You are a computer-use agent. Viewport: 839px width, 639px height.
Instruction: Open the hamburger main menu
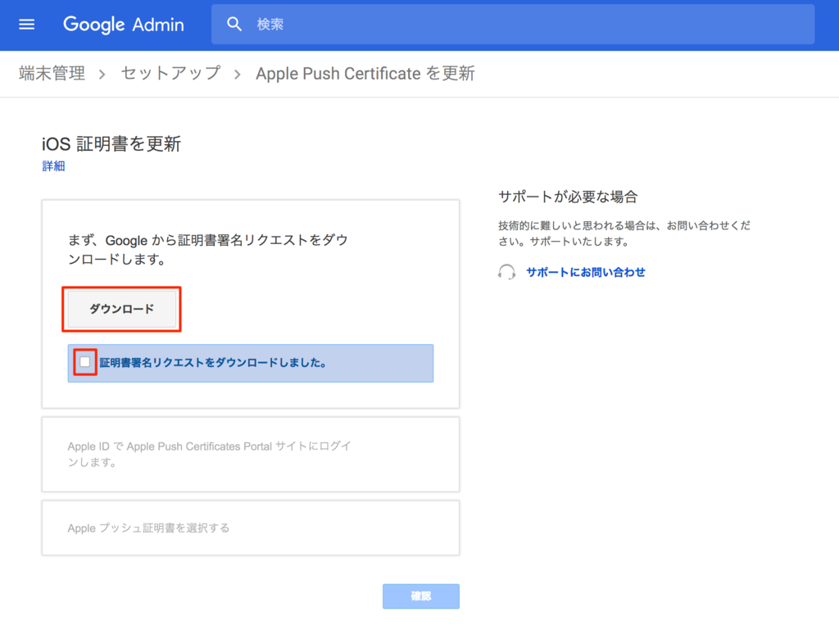click(x=27, y=25)
